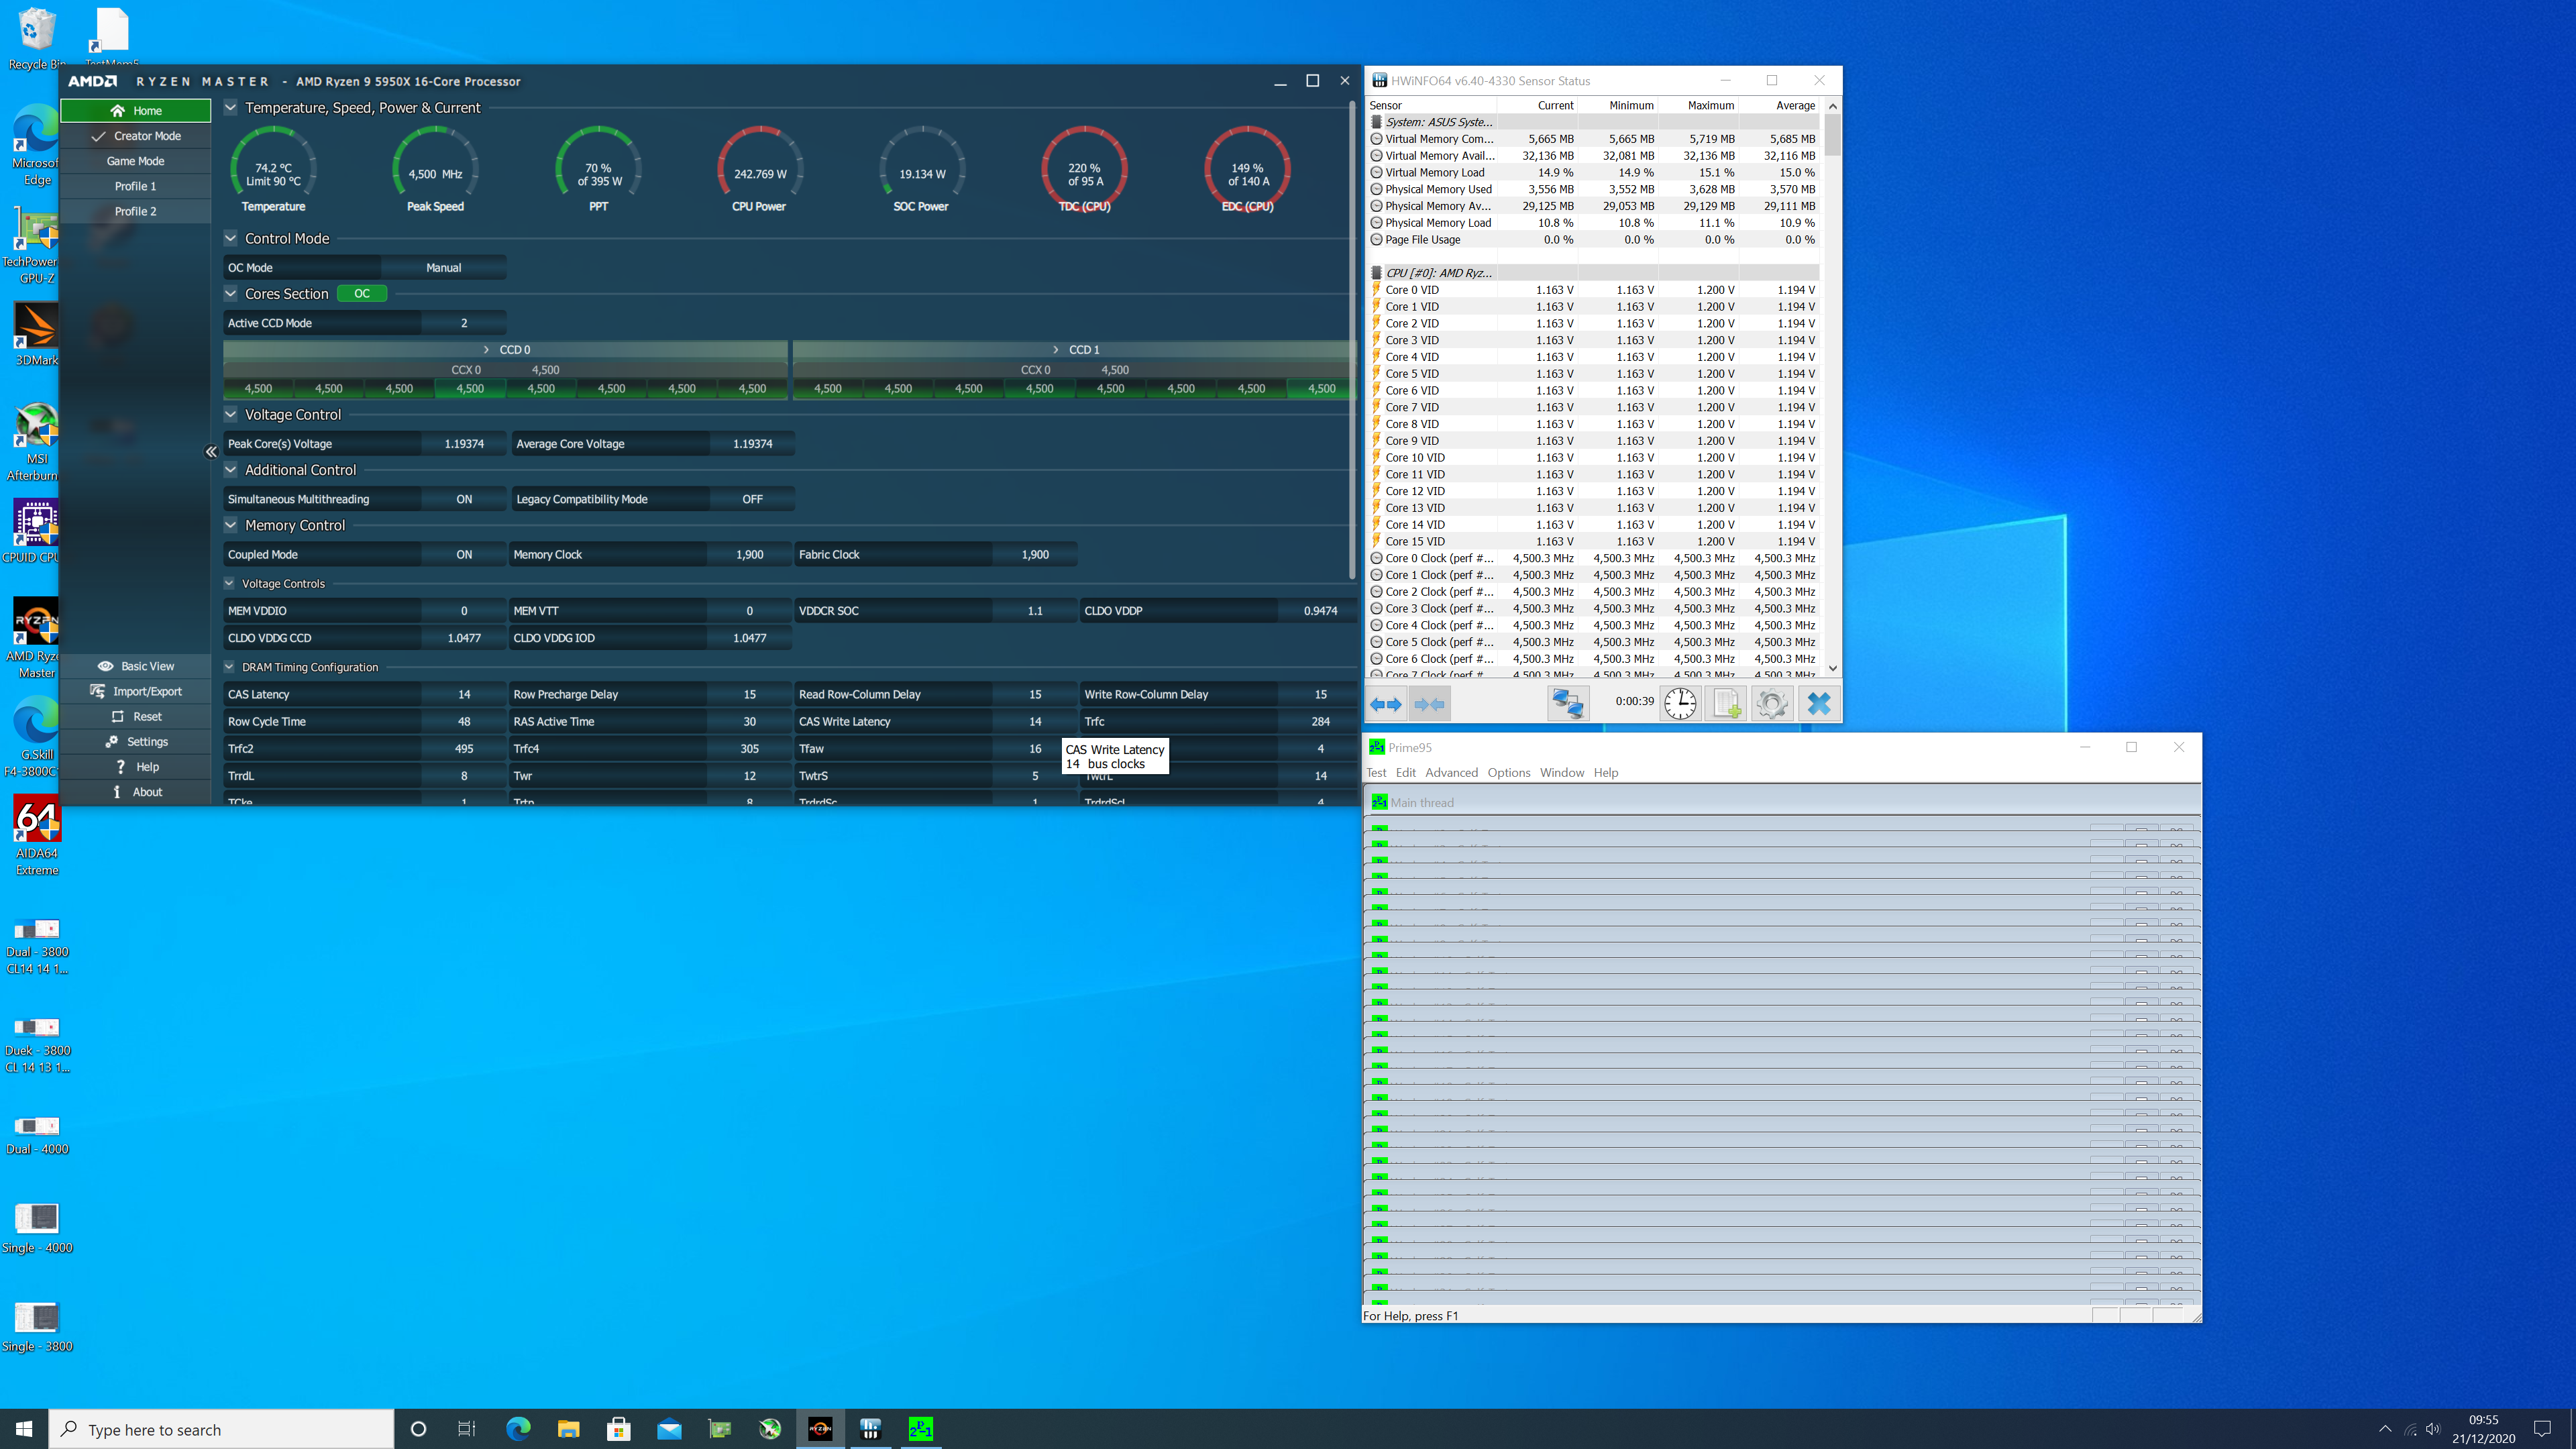Expand the CCD 1 core group
The width and height of the screenshot is (2576, 1449).
[x=1076, y=349]
